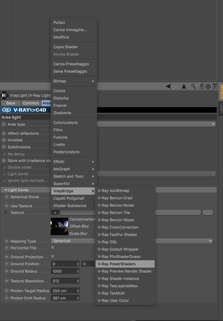Toggle the lock icon in attribute manager

[202, 87]
